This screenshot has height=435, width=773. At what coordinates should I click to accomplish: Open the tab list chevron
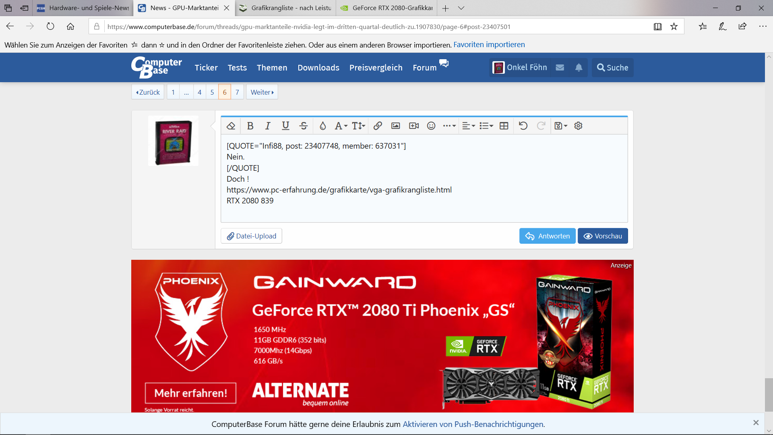click(x=461, y=8)
